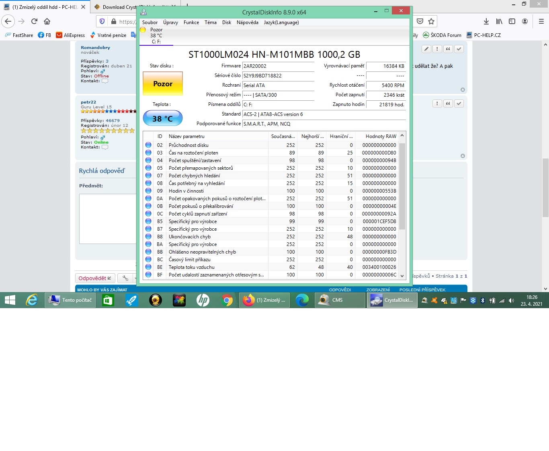Toggle the Firefox sidebar
Image resolution: width=549 pixels, height=451 pixels.
(x=512, y=21)
